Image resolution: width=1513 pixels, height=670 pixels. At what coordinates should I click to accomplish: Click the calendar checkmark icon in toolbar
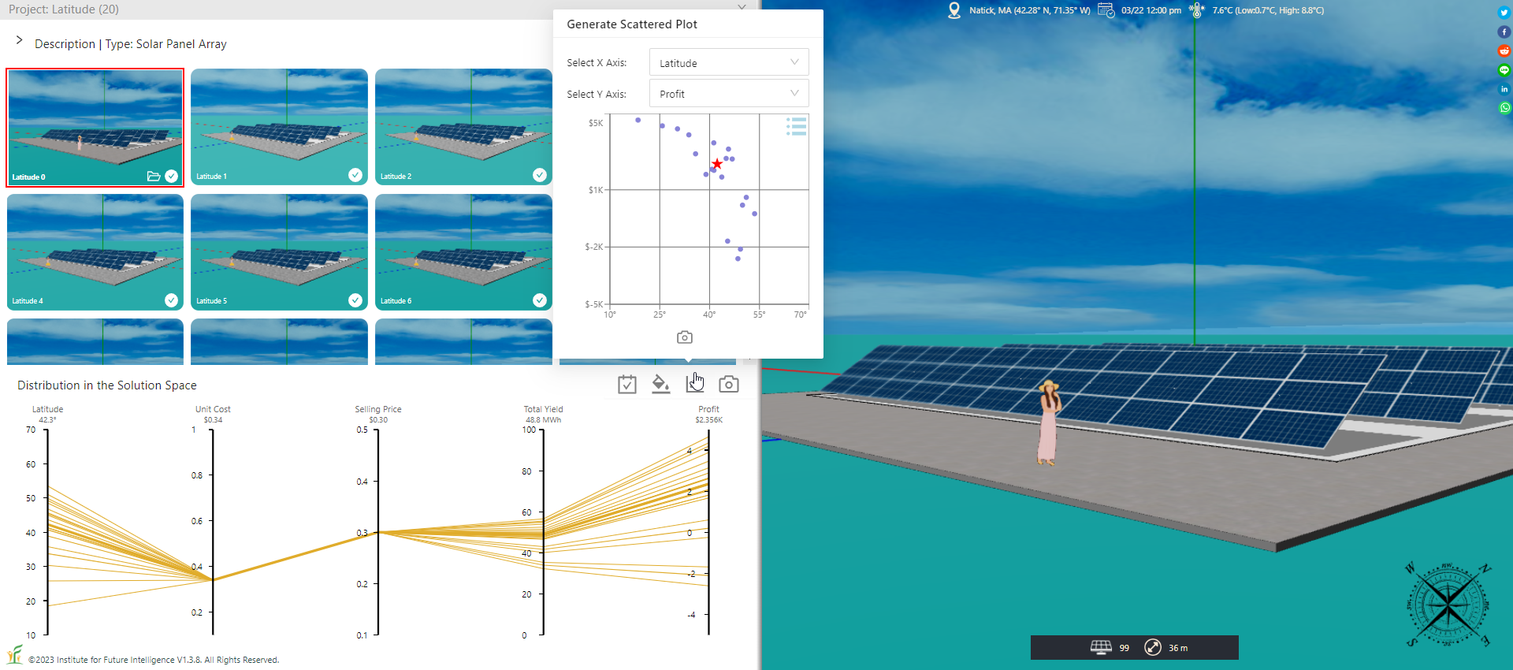click(x=627, y=385)
